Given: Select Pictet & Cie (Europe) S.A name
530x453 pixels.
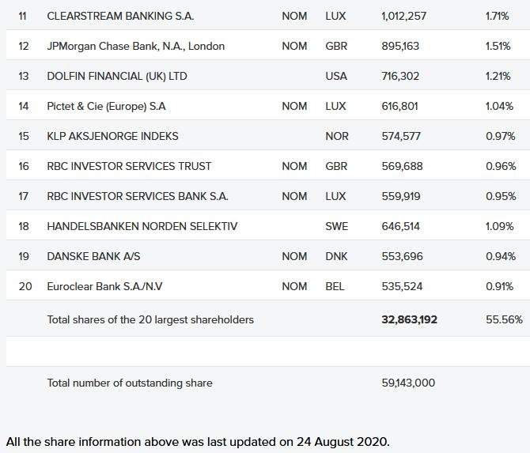Looking at the screenshot, I should click(x=107, y=106).
